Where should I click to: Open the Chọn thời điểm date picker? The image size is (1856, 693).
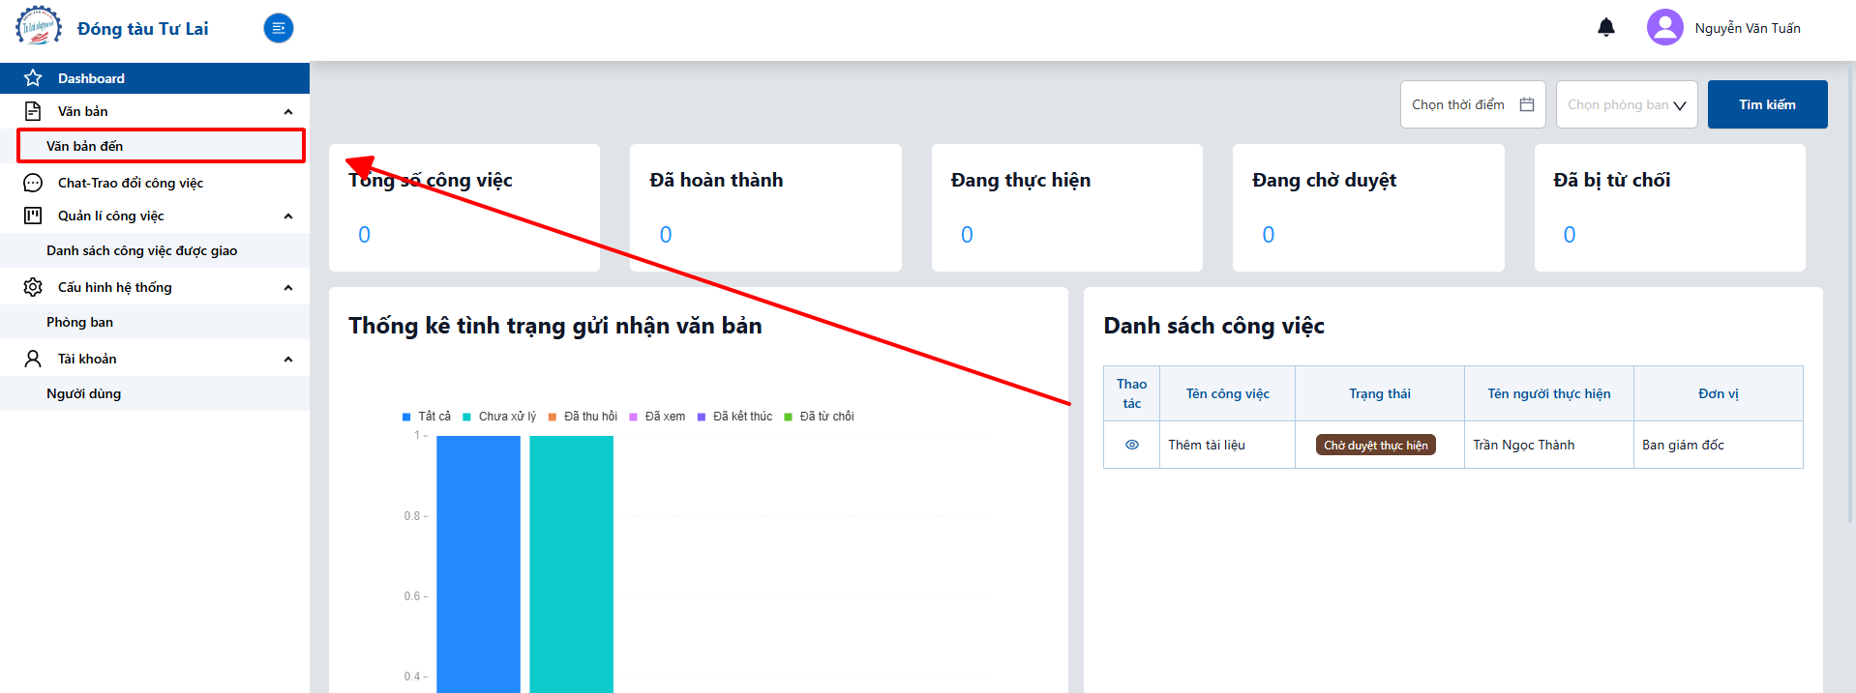(1473, 104)
